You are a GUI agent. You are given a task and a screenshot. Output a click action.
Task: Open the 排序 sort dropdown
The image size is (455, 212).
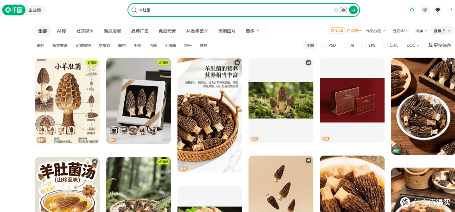[x=421, y=31]
